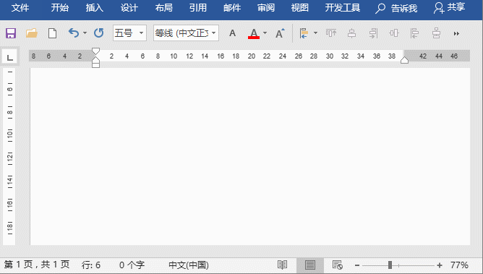Open the 审阅 ribbon tab
483x274 pixels.
click(266, 8)
